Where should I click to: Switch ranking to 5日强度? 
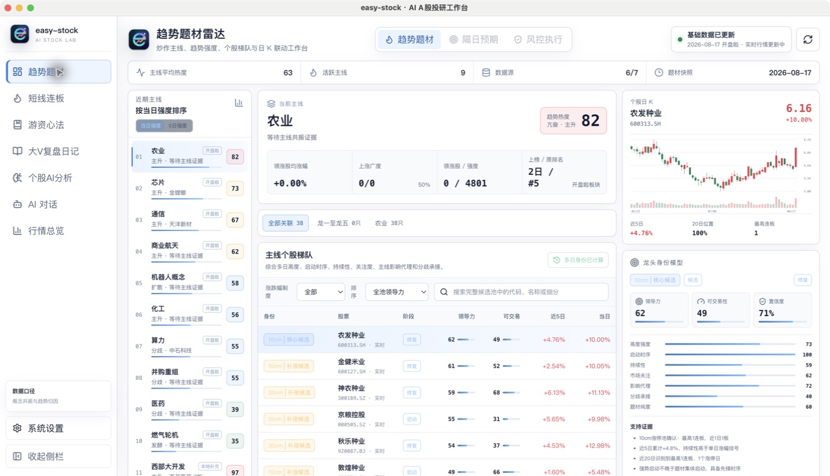coord(177,126)
